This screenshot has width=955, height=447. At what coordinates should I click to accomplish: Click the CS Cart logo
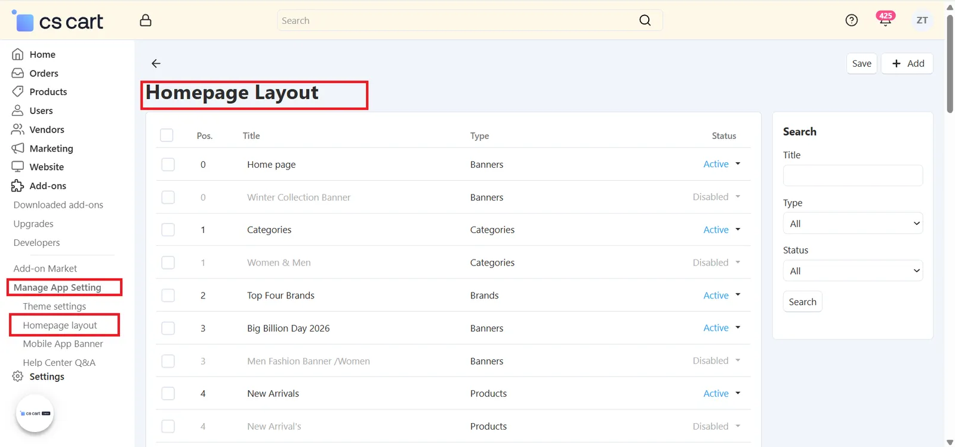click(57, 21)
